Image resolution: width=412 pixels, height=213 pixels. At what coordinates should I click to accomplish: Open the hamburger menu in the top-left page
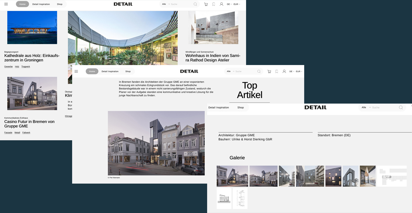click(6, 4)
